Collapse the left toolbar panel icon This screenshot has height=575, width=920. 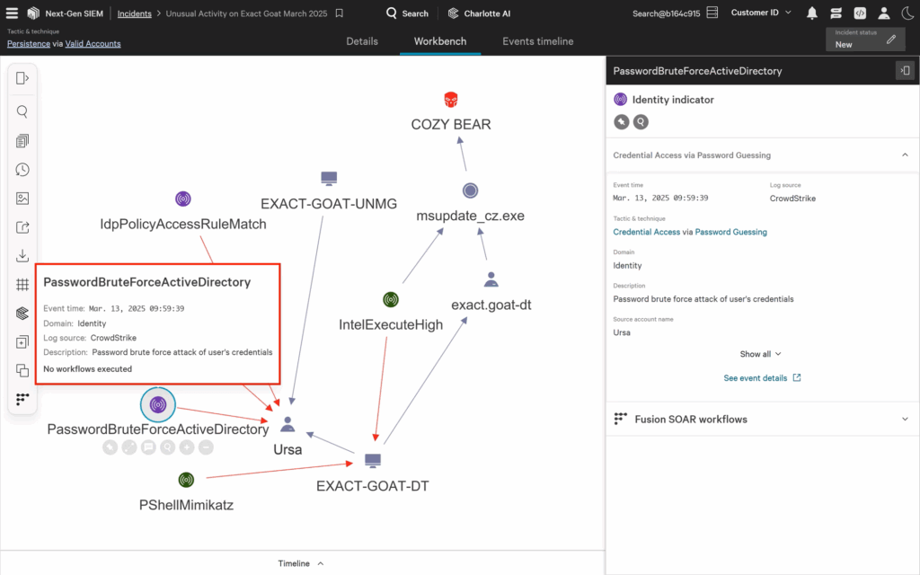coord(22,78)
